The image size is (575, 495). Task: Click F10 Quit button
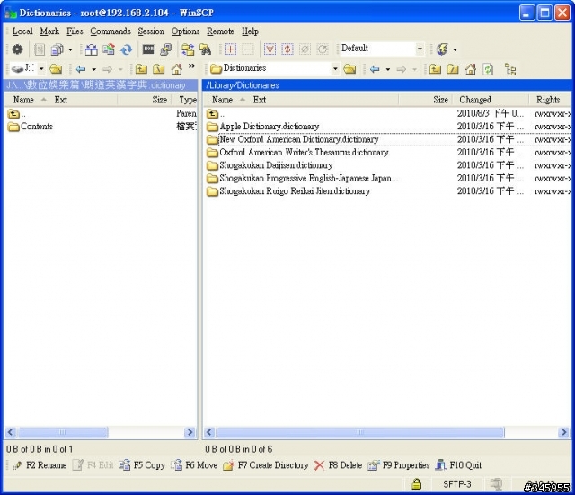click(458, 465)
